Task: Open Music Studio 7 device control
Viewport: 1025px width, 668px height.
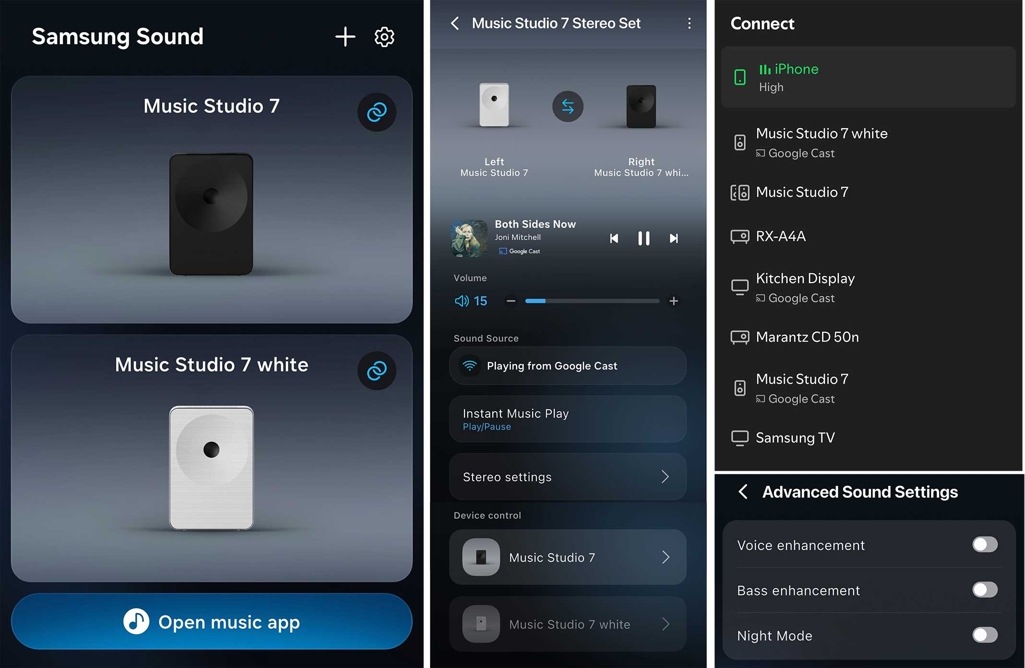Action: pos(568,557)
